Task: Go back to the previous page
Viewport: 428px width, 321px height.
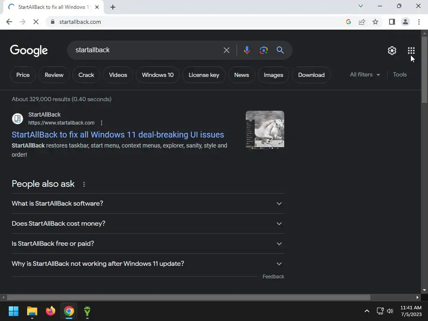Action: click(9, 22)
